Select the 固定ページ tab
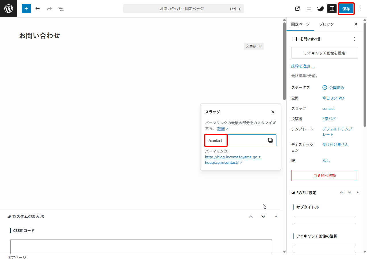 click(300, 24)
